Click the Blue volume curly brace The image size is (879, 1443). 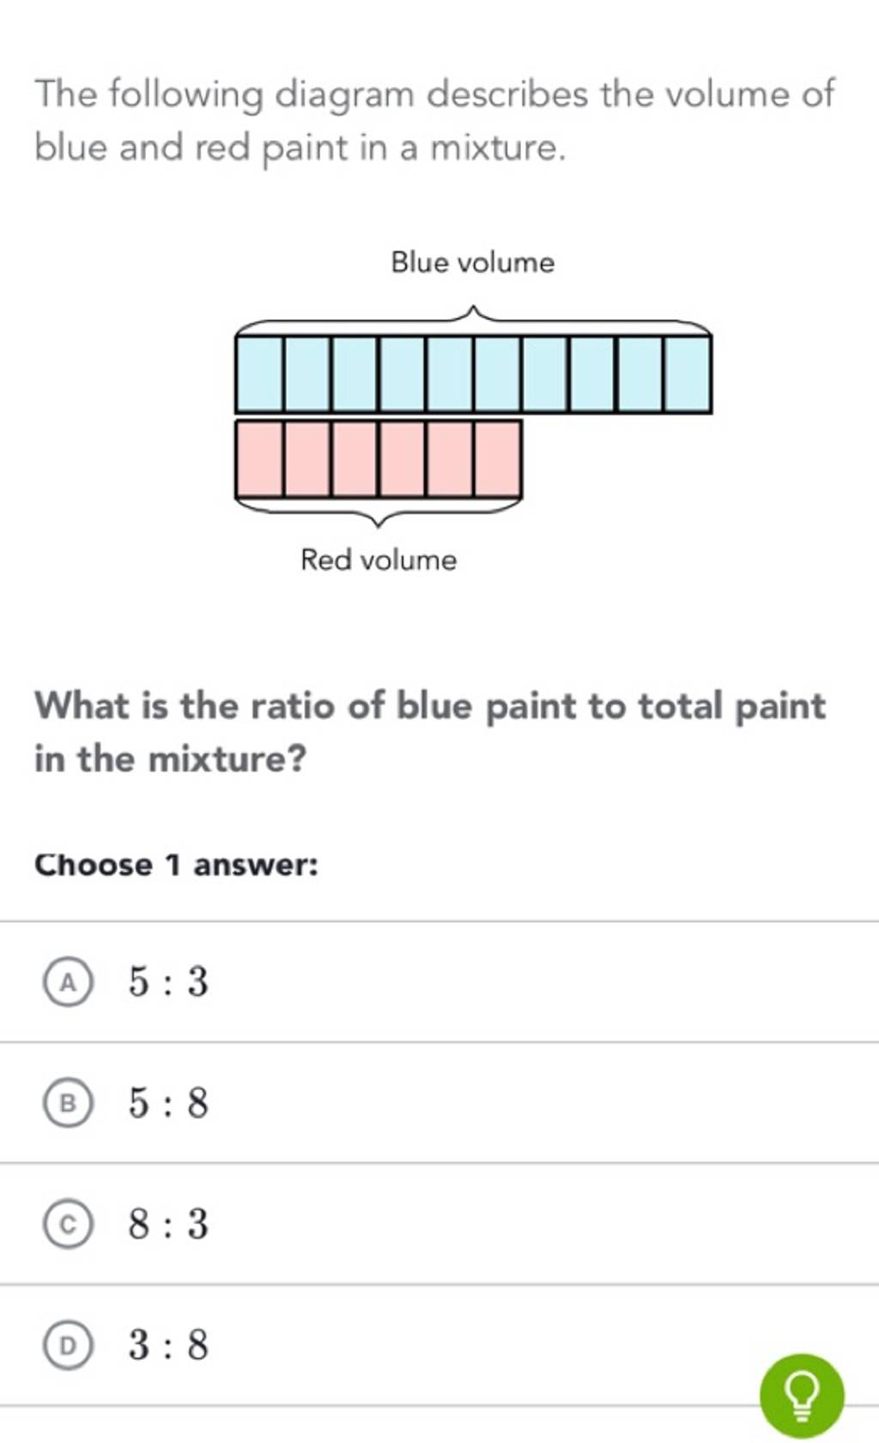pyautogui.click(x=475, y=318)
